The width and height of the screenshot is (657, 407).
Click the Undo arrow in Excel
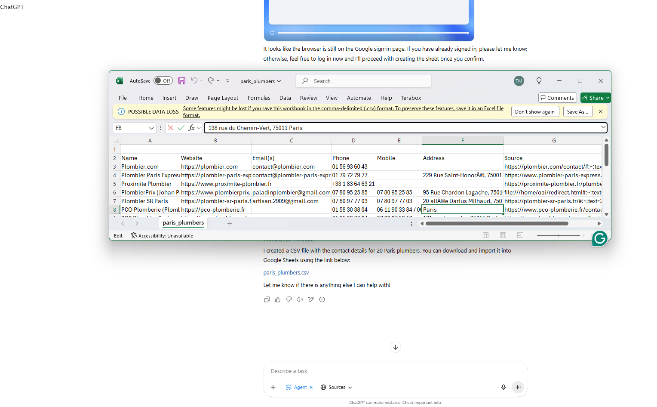point(194,80)
